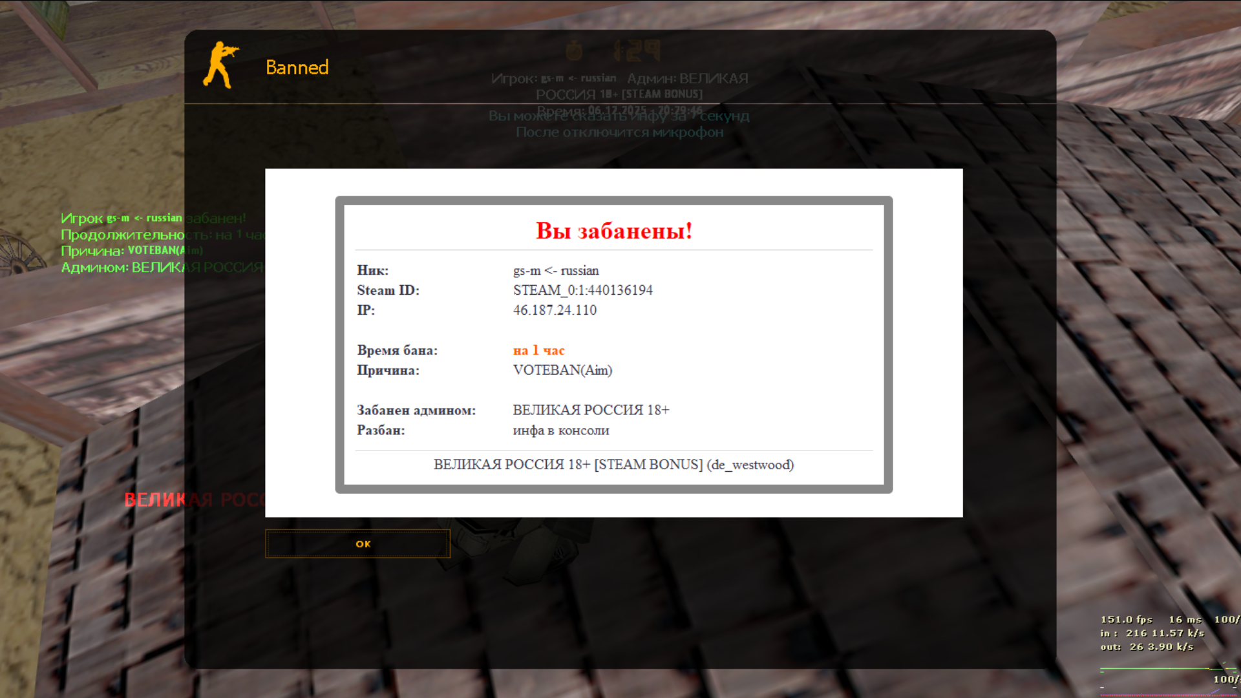Click the IP address 46.187.24.110
Image resolution: width=1241 pixels, height=698 pixels.
555,310
